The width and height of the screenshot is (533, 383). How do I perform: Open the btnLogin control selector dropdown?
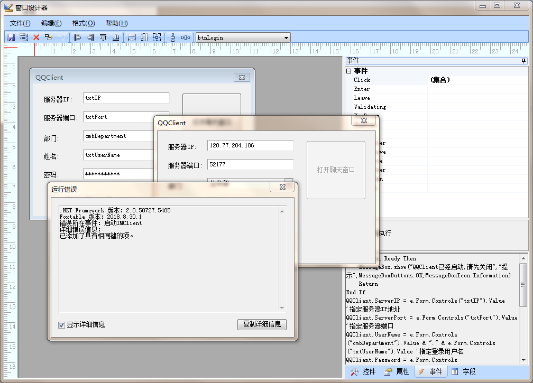[x=286, y=38]
